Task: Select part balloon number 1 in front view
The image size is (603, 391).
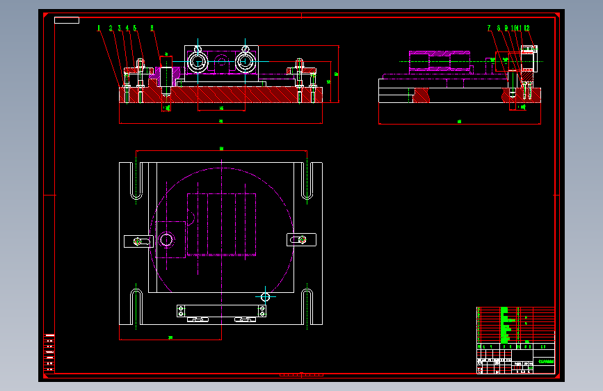Action: (99, 28)
